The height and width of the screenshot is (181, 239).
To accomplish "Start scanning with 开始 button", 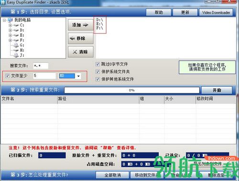I will coord(217,90).
